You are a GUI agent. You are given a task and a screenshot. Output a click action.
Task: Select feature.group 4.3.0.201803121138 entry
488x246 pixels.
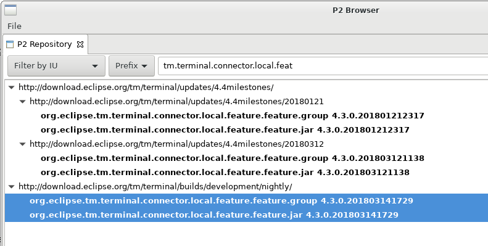click(233, 158)
